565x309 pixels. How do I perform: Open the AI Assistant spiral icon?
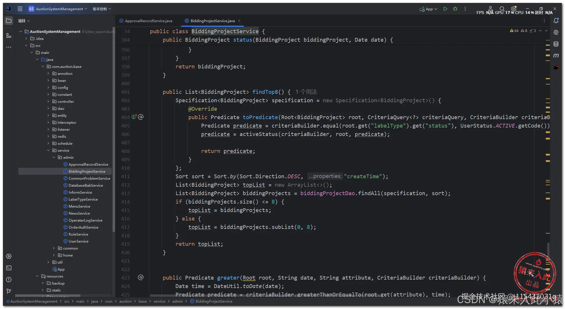(x=556, y=32)
